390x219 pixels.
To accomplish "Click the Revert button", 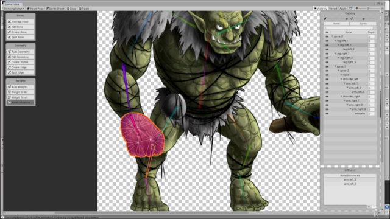I will point(333,9).
